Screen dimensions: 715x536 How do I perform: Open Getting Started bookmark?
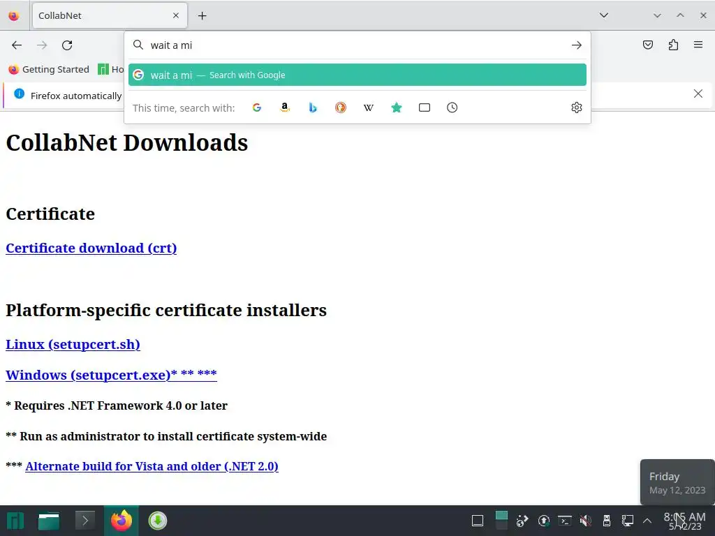pos(49,69)
